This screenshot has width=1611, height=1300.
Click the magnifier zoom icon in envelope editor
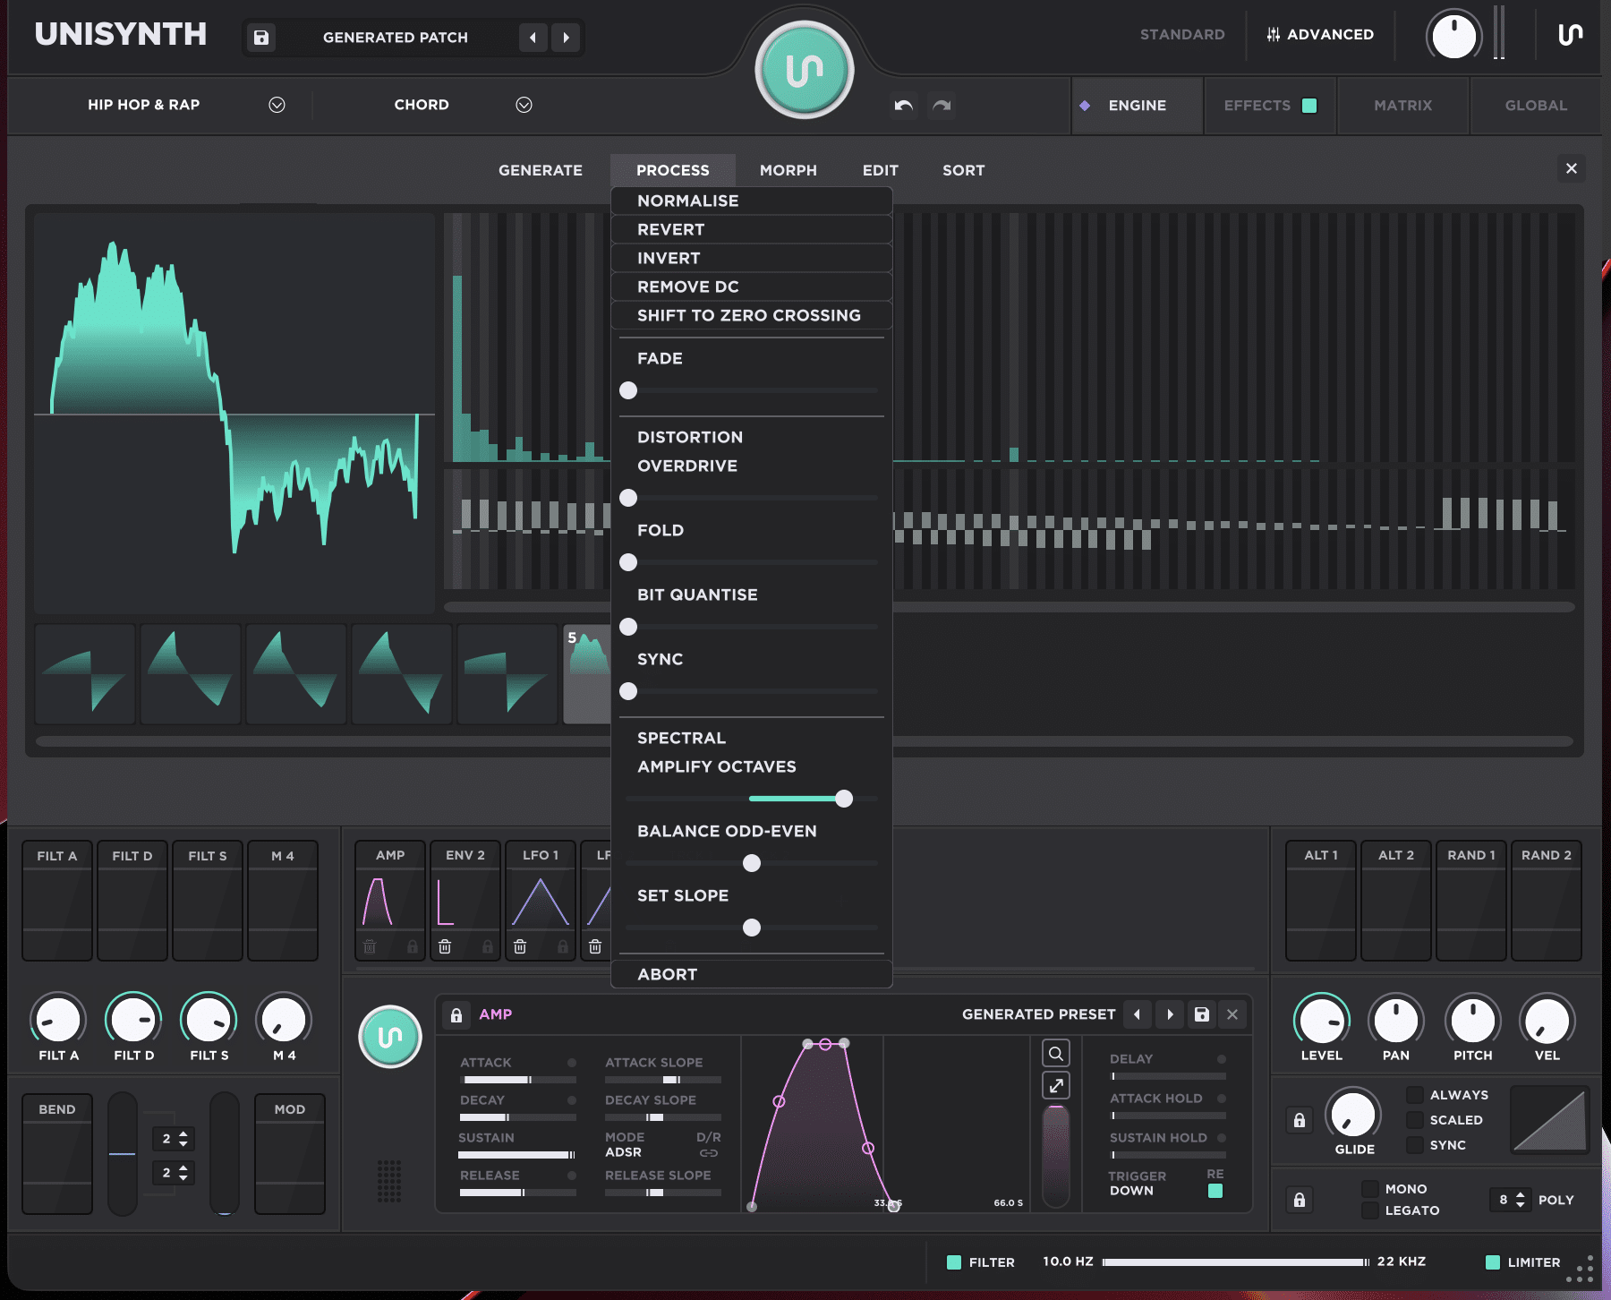(x=1056, y=1054)
